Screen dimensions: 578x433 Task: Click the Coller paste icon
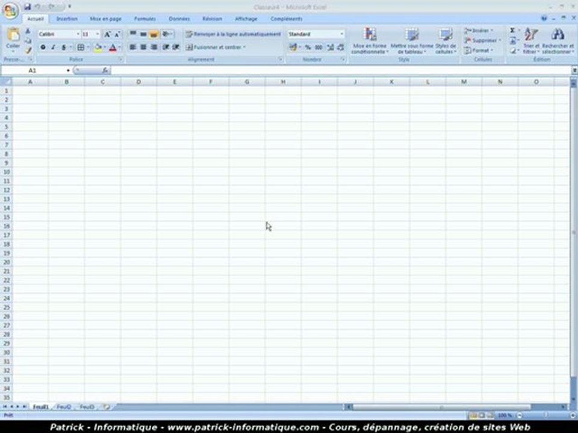13,35
